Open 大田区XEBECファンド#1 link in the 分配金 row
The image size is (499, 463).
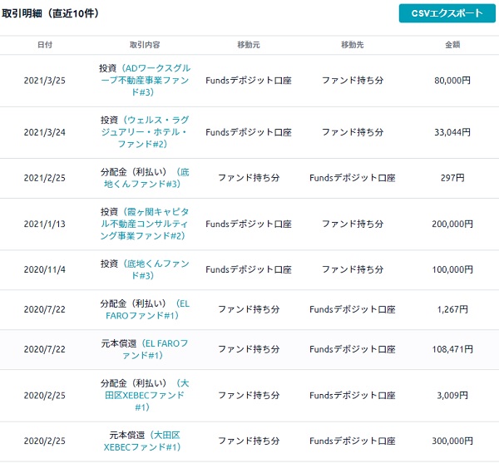tap(145, 395)
